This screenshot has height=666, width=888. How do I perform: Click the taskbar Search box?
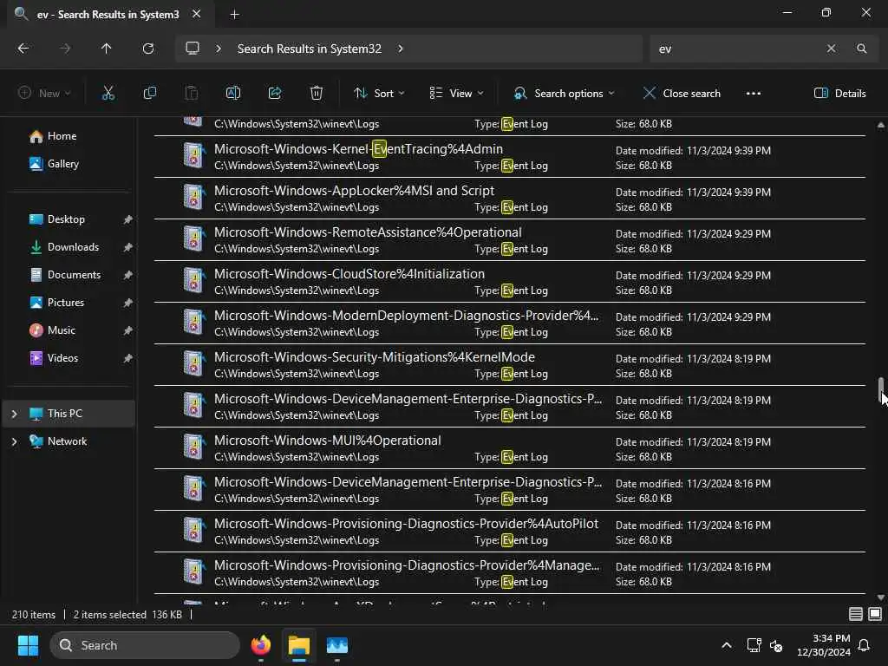coord(145,645)
